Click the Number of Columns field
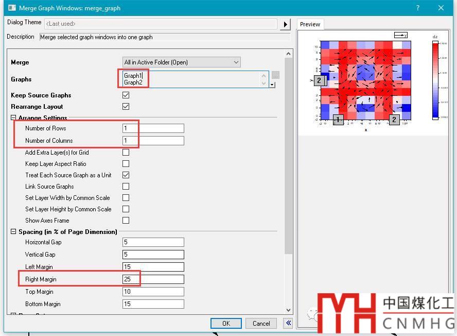The image size is (457, 336). point(153,141)
